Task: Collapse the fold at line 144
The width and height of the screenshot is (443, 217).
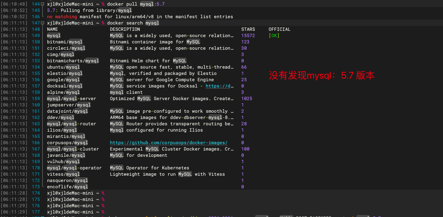Action: (43, 4)
